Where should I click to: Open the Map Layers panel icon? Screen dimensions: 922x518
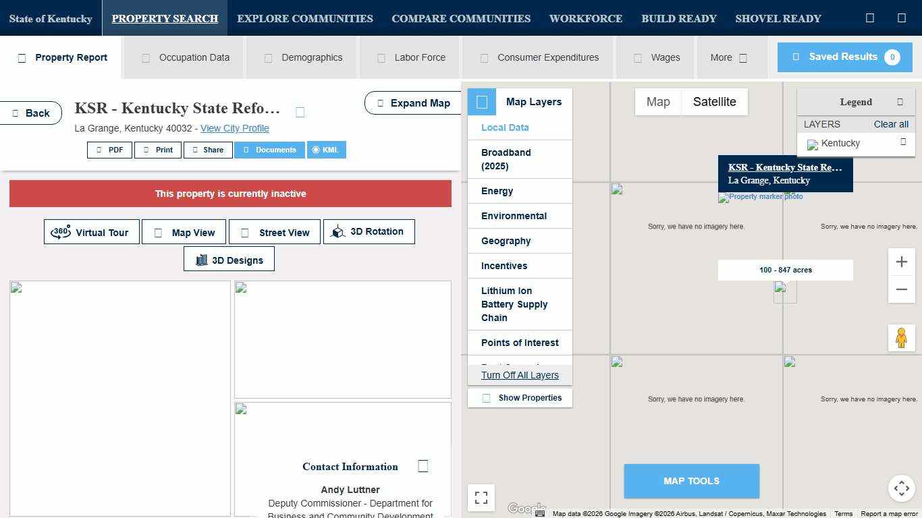482,102
